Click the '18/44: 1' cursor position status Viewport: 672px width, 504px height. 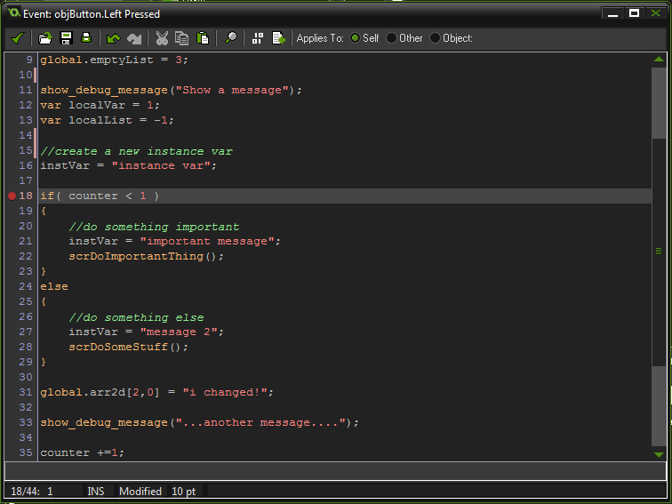click(x=32, y=492)
